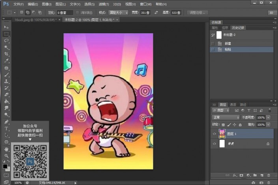
Task: Click the 羽化 feather input field
Action: click(x=64, y=13)
